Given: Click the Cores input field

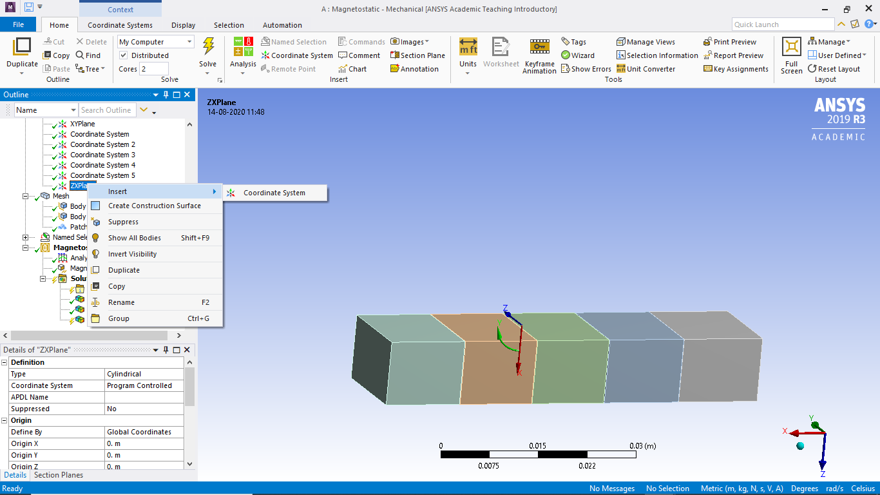Looking at the screenshot, I should (x=154, y=69).
